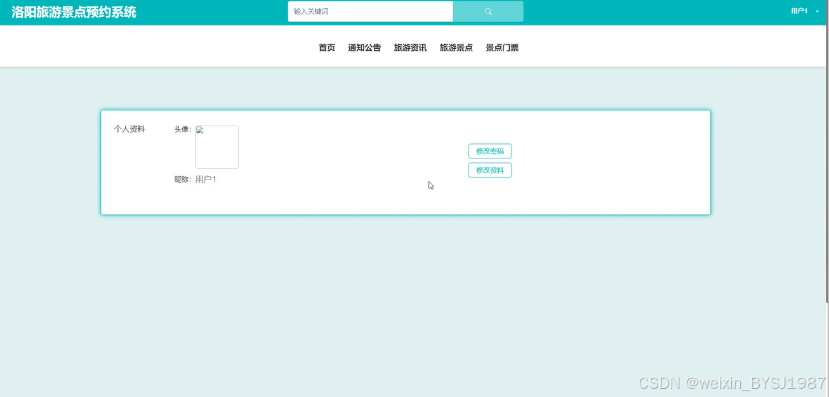829x397 pixels.
Task: Click the 修改密码 button
Action: point(490,151)
